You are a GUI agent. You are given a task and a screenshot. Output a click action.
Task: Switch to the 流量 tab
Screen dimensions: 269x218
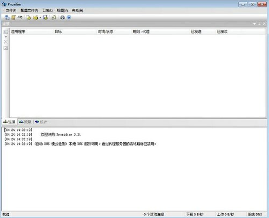click(x=25, y=122)
